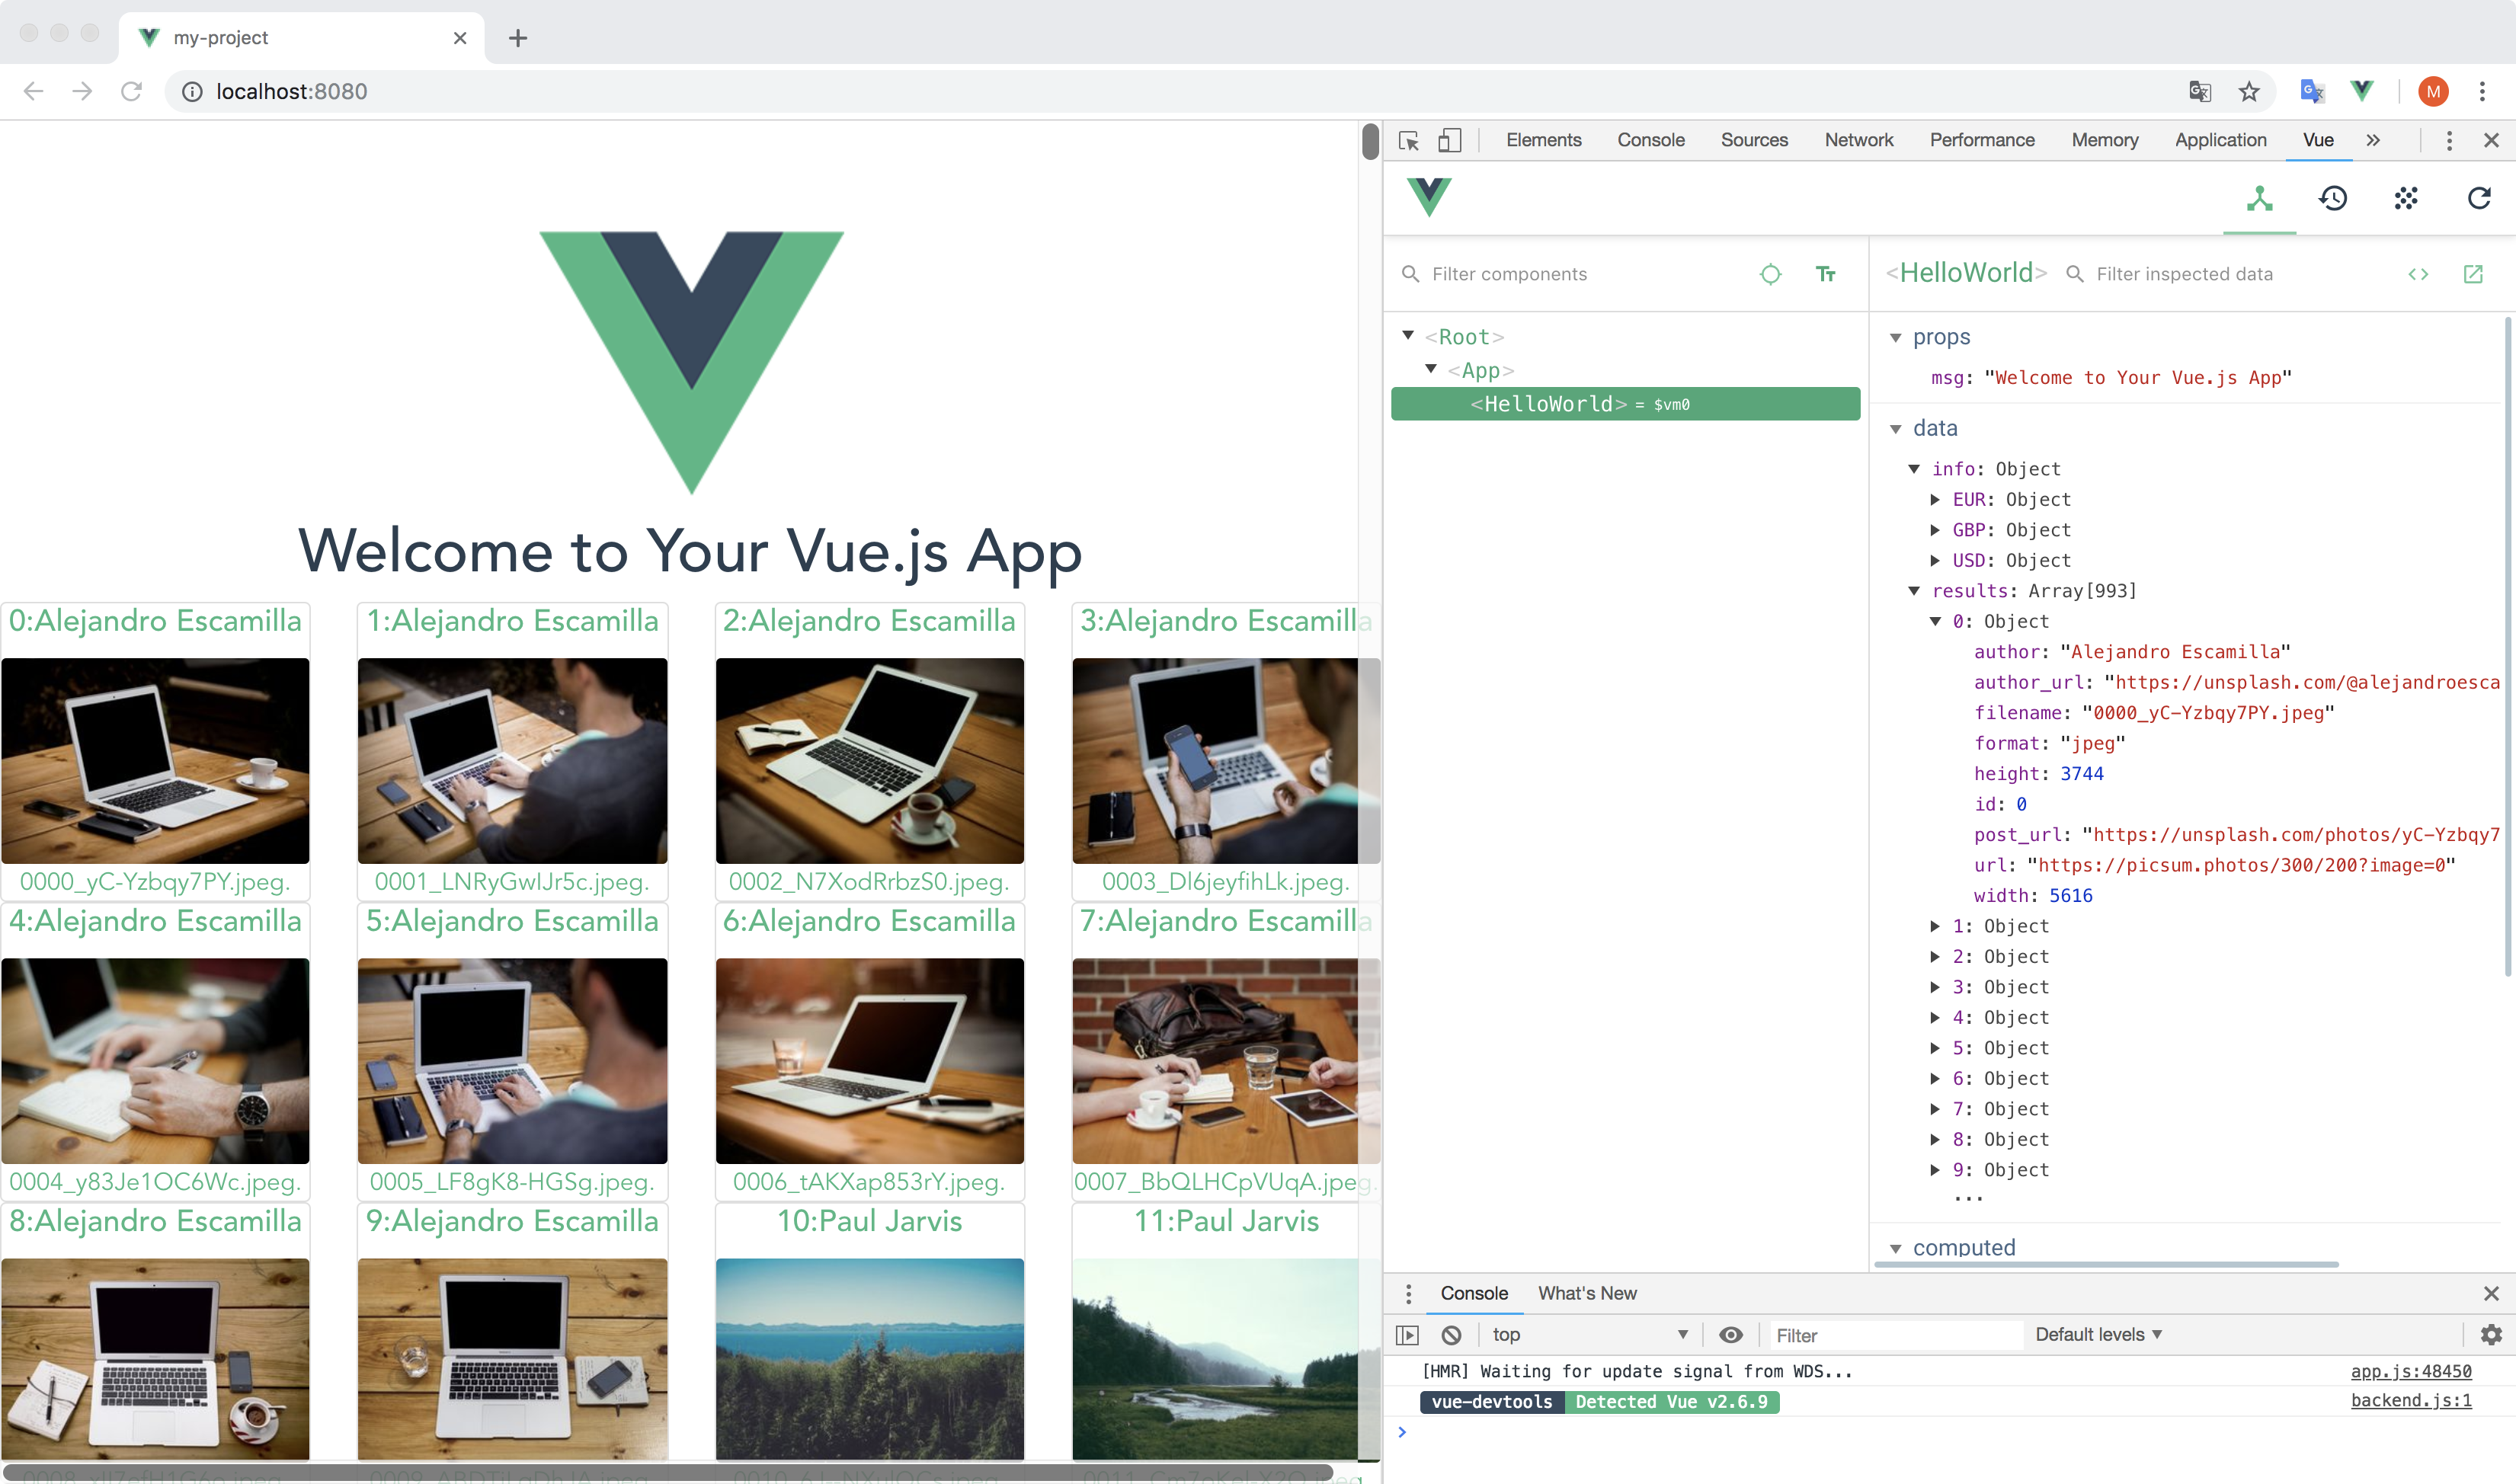Viewport: 2516px width, 1484px height.
Task: Refresh the Vue devtools panel
Action: pos(2479,199)
